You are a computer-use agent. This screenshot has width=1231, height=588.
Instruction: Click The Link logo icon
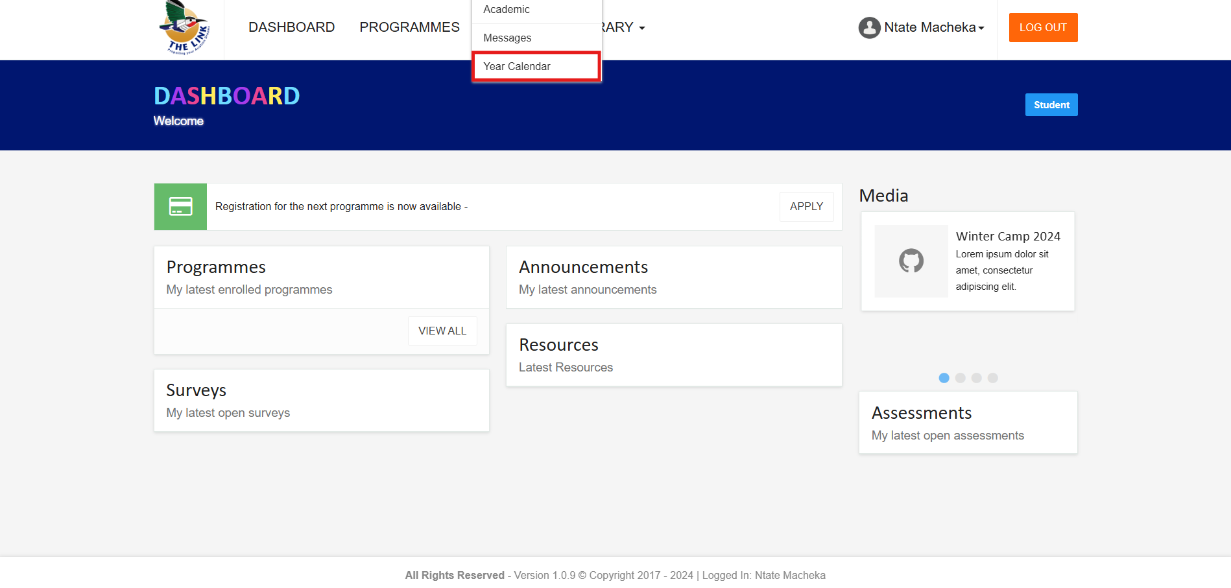[185, 28]
